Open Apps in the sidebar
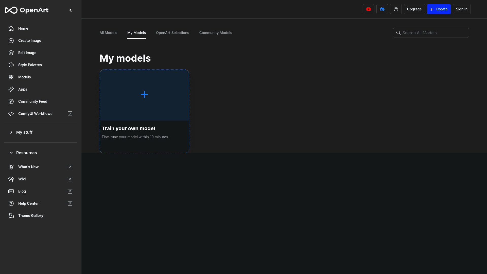The image size is (487, 274). click(23, 89)
